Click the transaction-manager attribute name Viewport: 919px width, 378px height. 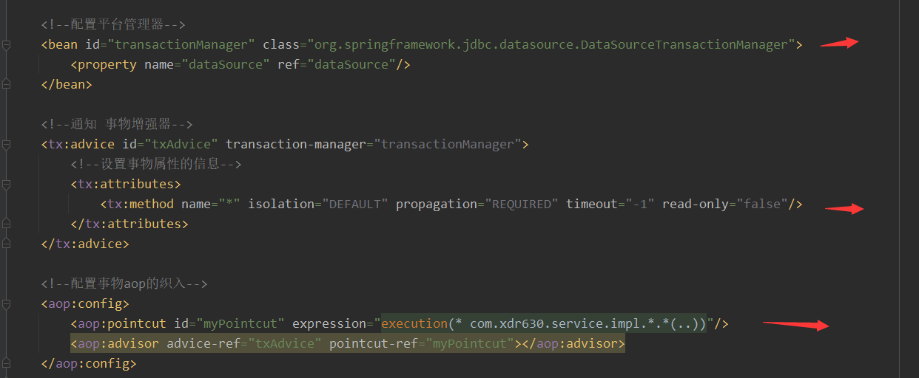[296, 145]
